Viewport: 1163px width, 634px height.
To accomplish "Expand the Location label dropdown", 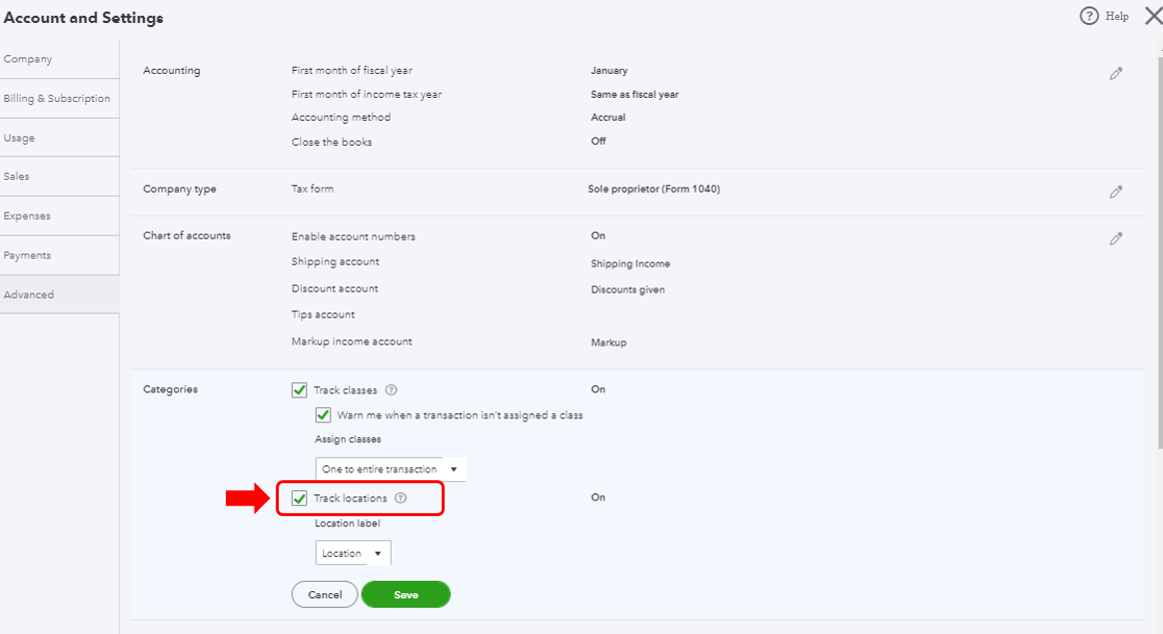I will click(353, 553).
